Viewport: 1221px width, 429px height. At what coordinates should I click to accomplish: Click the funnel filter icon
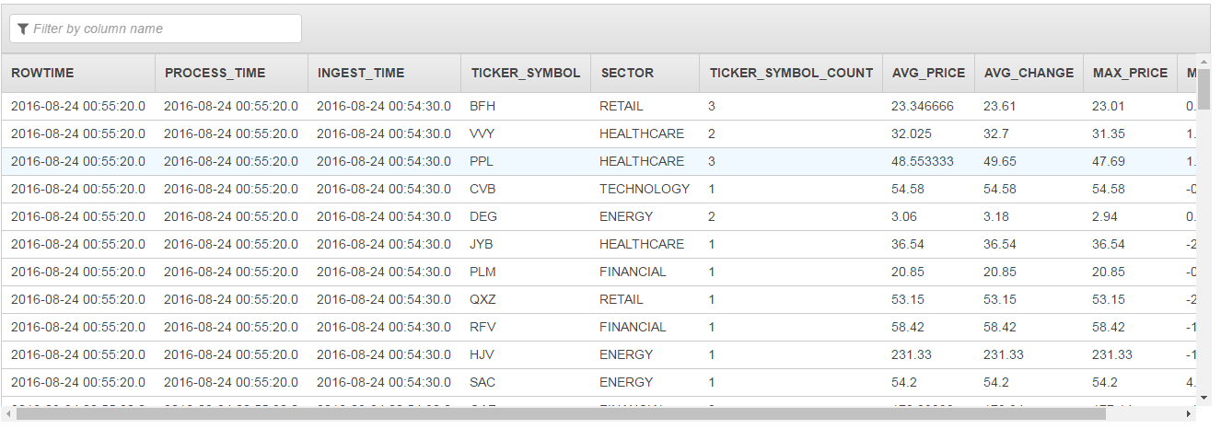pos(23,29)
